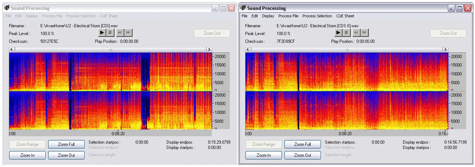Viewport: 475px width, 167px height.
Task: Click 0:08:20 timeline marker in right window
Action: (345, 134)
